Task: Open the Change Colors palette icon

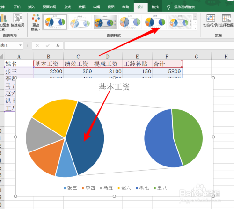Action: [36, 18]
